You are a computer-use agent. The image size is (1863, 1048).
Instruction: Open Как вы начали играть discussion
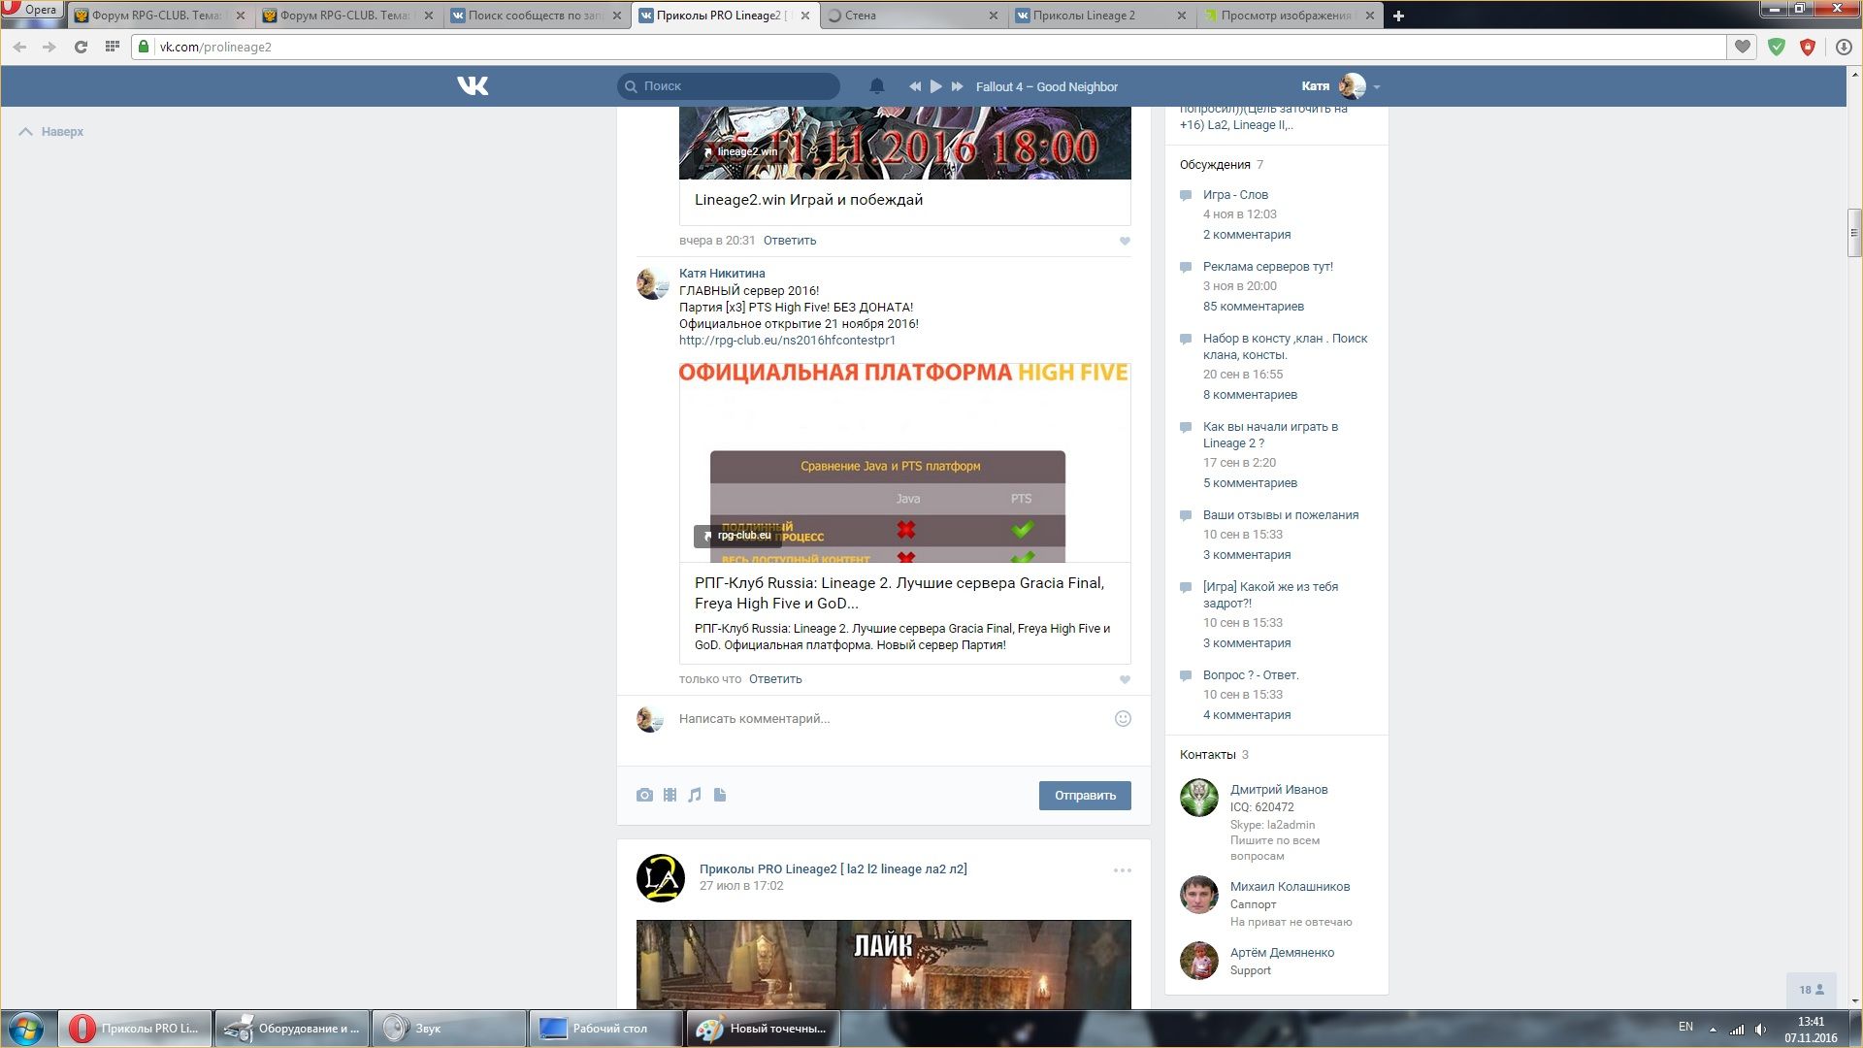pos(1270,435)
